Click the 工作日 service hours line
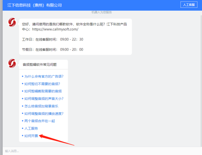 pos(53,39)
